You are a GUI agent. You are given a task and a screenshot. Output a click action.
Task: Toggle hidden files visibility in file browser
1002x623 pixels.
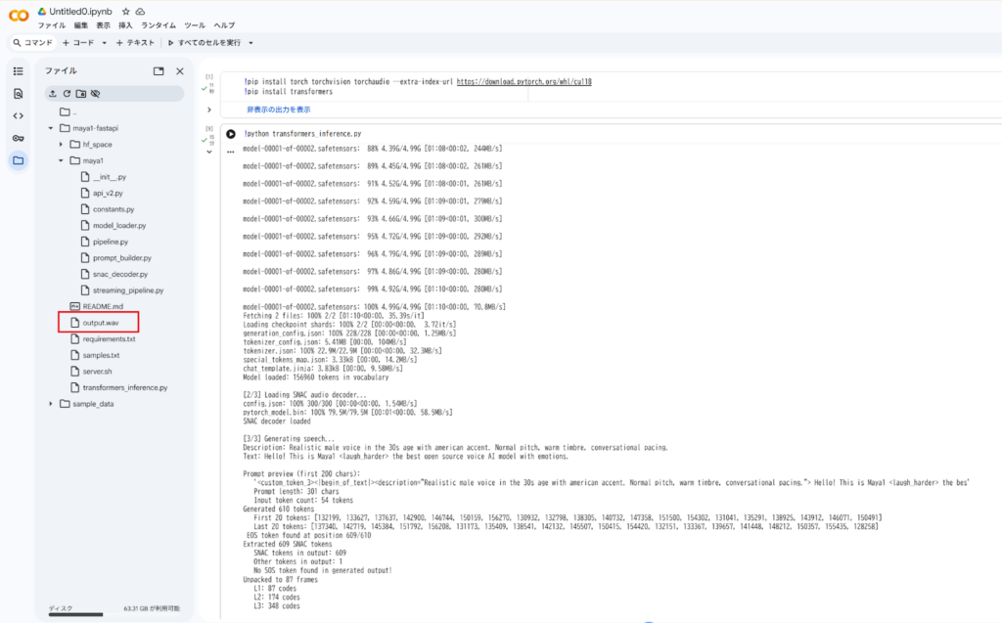96,94
